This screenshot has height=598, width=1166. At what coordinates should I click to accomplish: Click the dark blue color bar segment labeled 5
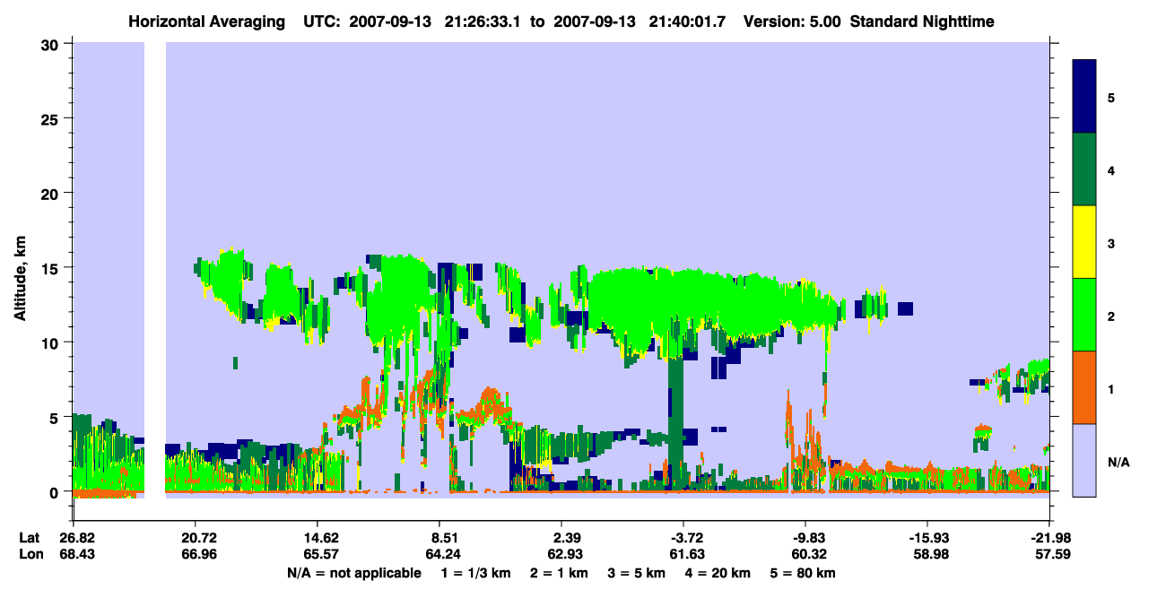1085,97
